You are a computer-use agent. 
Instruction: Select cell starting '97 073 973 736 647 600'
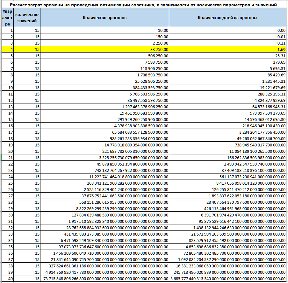[104, 247]
